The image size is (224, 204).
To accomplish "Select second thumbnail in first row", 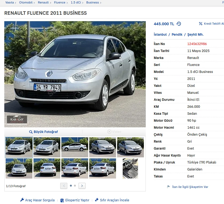I will pyautogui.click(x=47, y=147).
